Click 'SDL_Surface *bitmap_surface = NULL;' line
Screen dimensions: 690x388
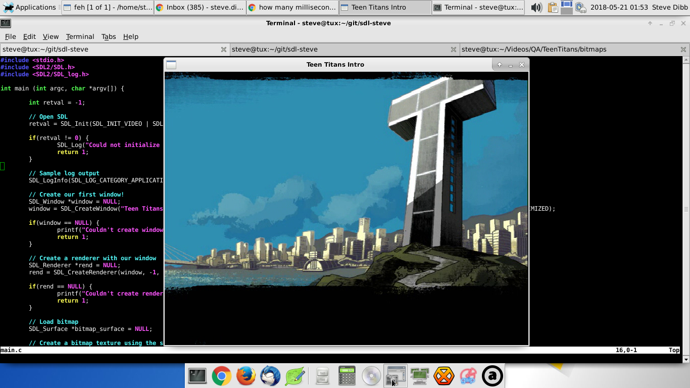click(90, 329)
